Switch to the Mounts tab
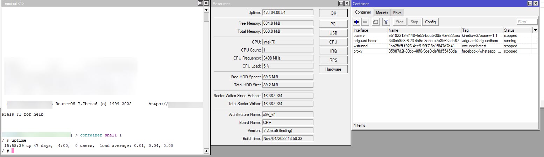Screen dimensions: 544x157 pos(382,13)
